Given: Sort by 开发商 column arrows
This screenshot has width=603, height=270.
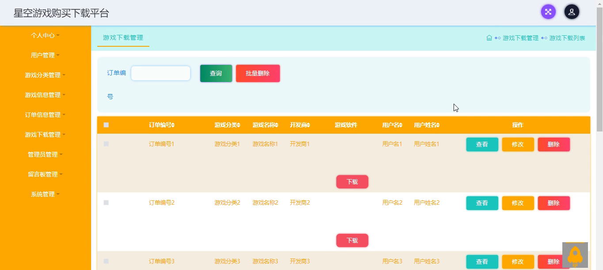Looking at the screenshot, I should (308, 125).
